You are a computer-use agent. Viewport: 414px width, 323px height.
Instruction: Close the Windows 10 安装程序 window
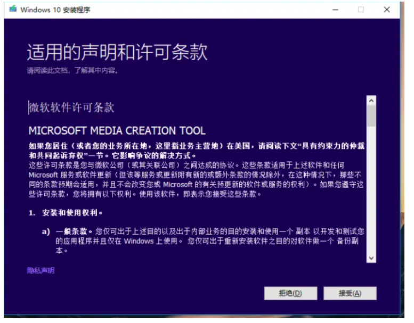coord(387,10)
